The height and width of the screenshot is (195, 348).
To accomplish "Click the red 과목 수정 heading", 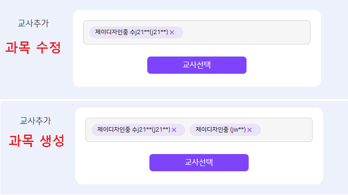I will [x=33, y=47].
